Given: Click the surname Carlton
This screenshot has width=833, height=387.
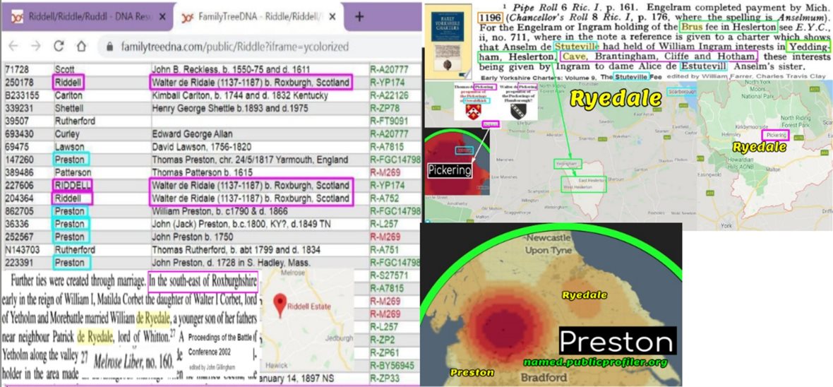Looking at the screenshot, I should 68,95.
